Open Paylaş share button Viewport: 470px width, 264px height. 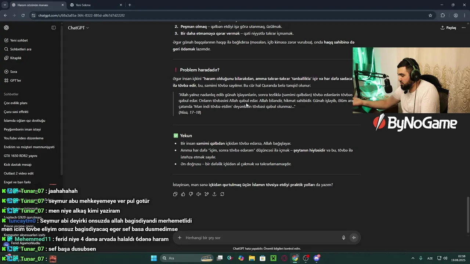pos(448,28)
